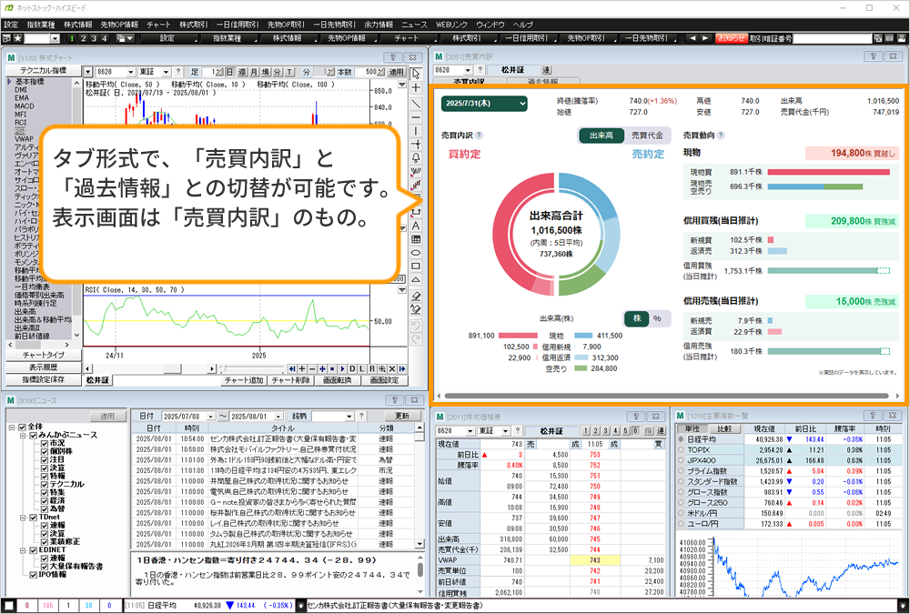Select the alert bell tool in chart toolbar
Screen dimensions: 910x614
click(x=416, y=158)
